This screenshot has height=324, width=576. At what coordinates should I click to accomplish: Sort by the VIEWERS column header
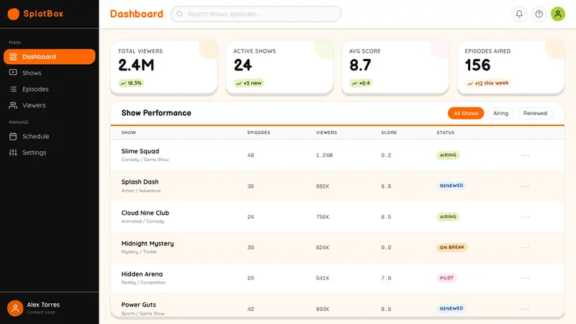(327, 132)
